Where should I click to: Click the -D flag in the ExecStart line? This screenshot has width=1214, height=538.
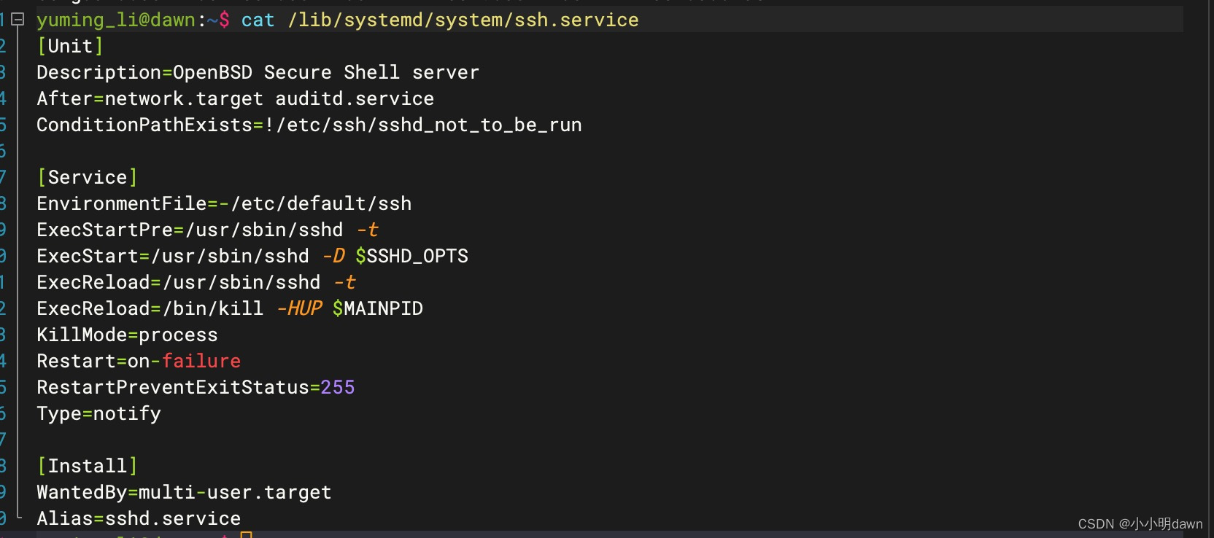(333, 256)
